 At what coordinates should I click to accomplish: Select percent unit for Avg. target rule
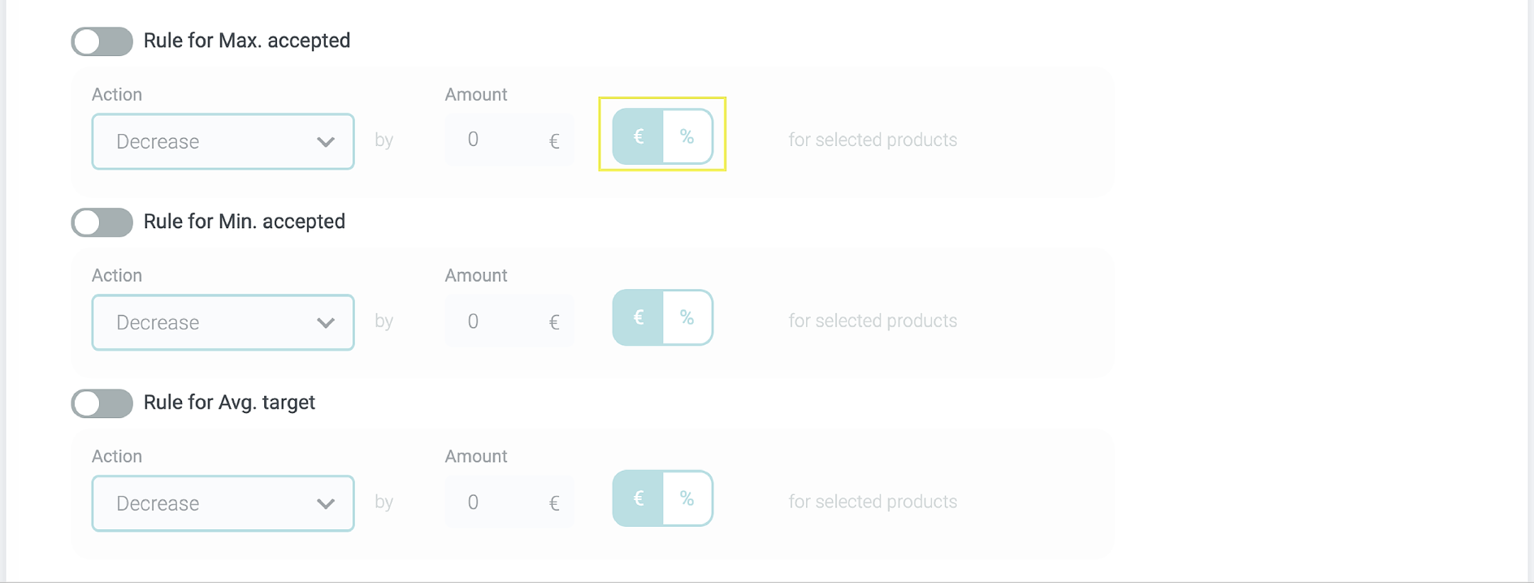coord(687,499)
